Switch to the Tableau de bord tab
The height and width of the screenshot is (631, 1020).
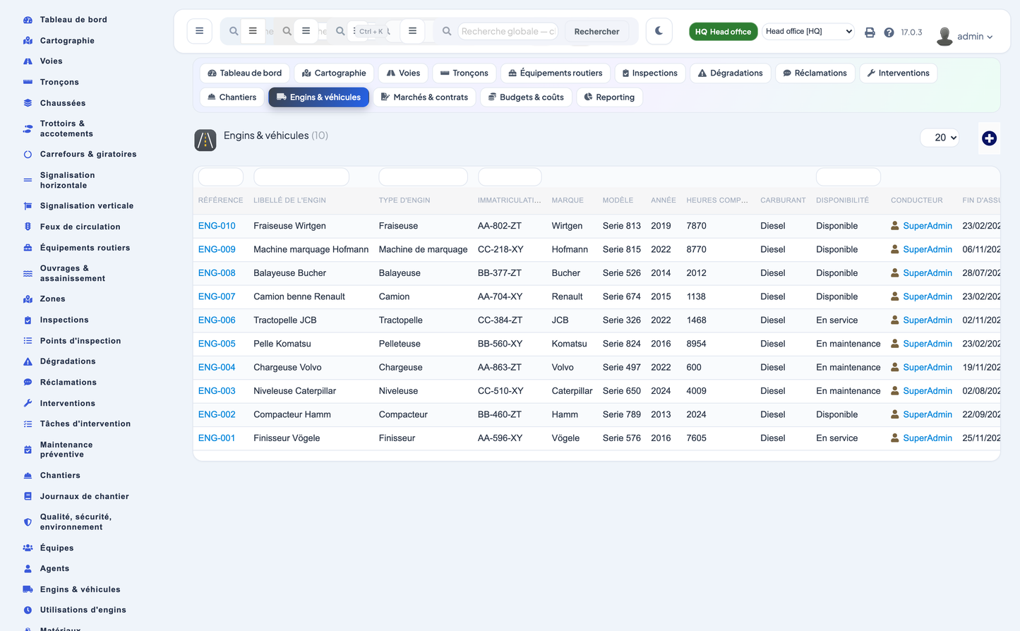[244, 73]
